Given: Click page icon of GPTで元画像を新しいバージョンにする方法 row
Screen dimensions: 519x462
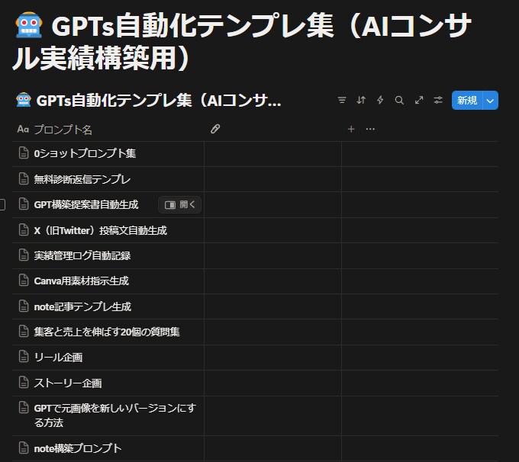Looking at the screenshot, I should click(24, 408).
